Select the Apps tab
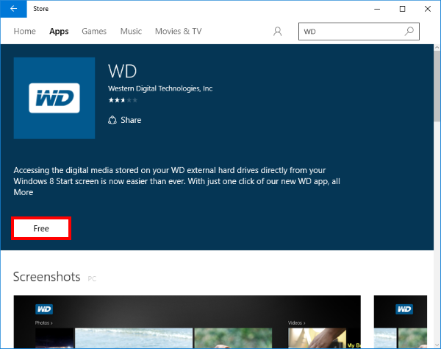Image resolution: width=441 pixels, height=349 pixels. 59,31
